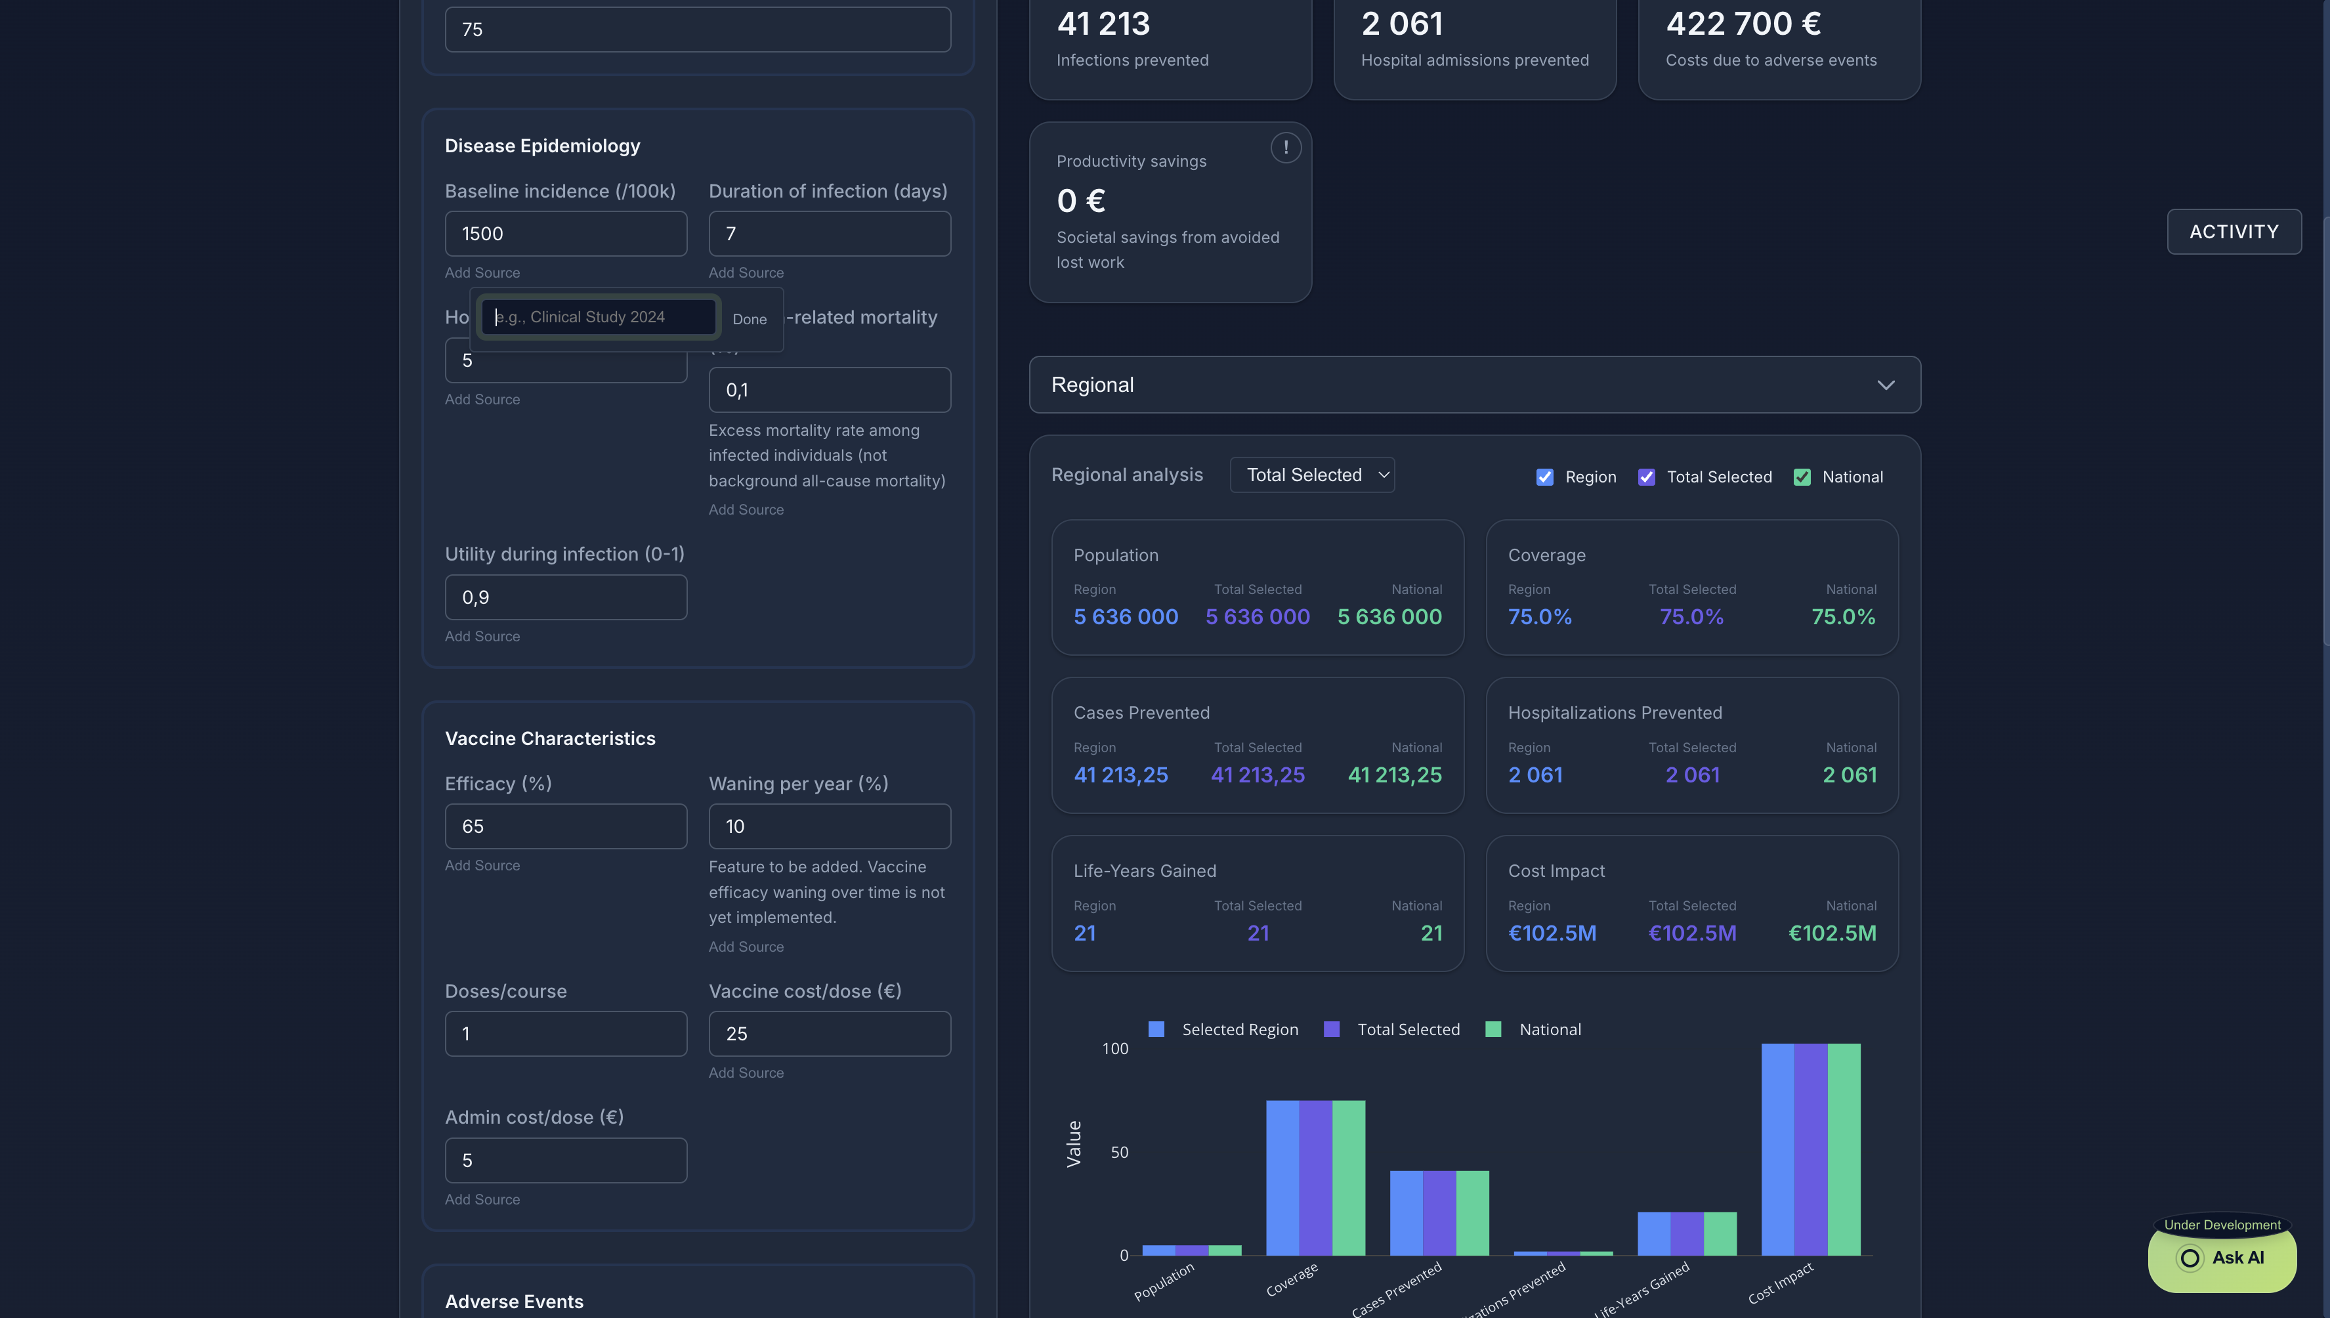The image size is (2330, 1318).
Task: Click the Efficacy (%) input field
Action: 566,826
